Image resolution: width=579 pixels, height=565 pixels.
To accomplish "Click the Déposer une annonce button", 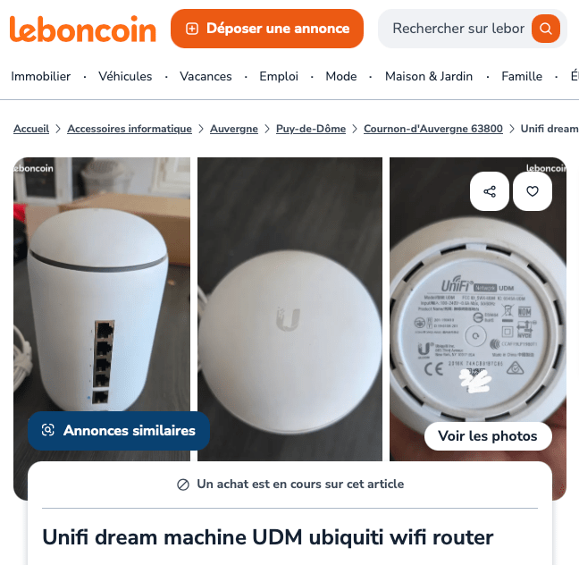I will tap(267, 29).
